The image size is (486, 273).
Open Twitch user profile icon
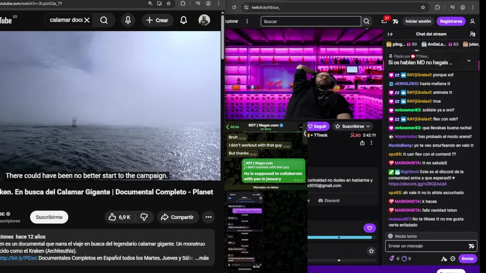(x=472, y=21)
